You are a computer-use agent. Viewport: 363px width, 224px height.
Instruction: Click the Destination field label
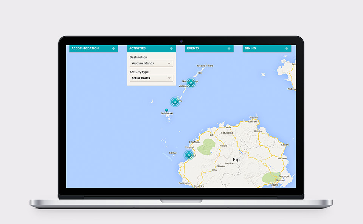point(138,57)
